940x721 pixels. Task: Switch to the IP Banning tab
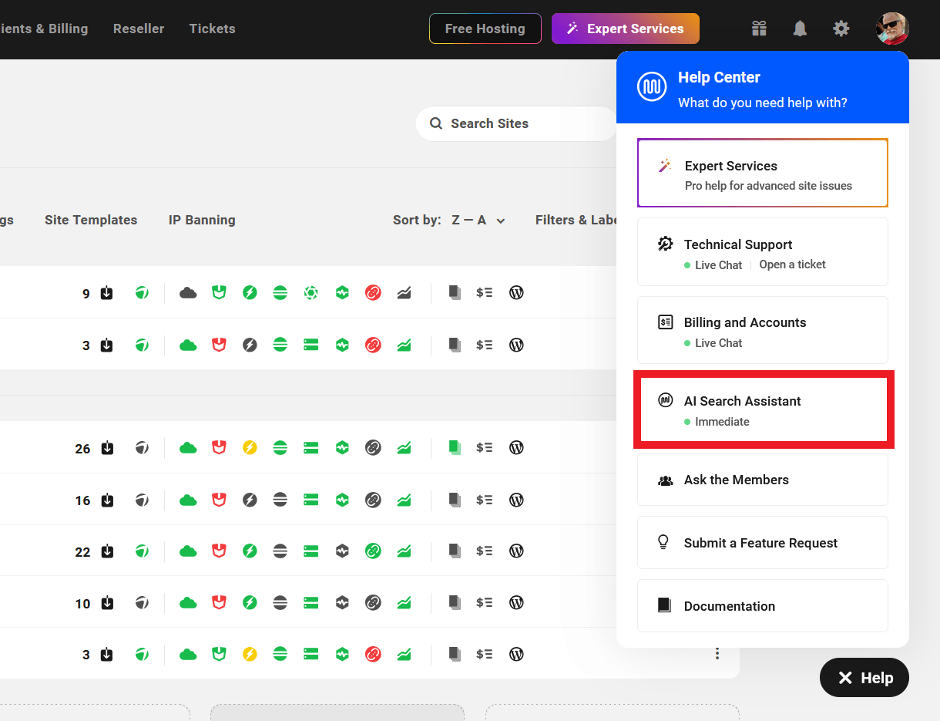coord(202,220)
